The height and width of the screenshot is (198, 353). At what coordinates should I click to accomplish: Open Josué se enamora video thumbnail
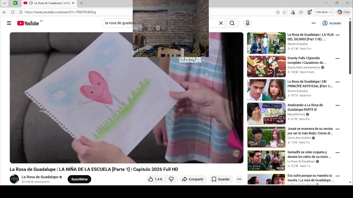266,137
